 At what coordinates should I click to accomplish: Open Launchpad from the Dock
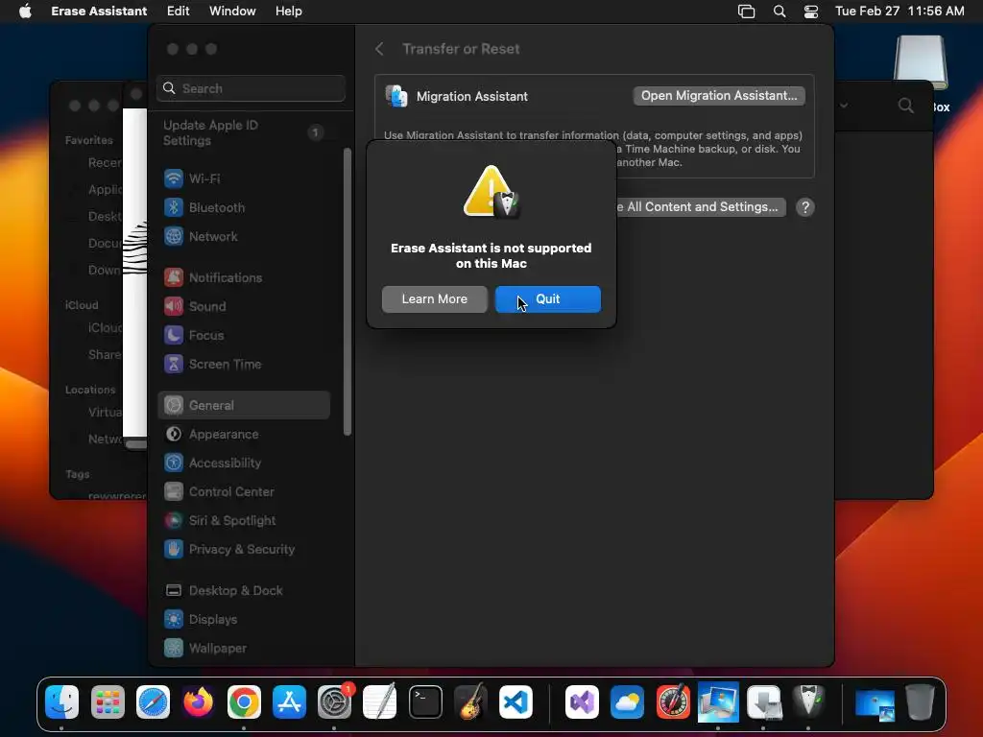[x=108, y=701]
